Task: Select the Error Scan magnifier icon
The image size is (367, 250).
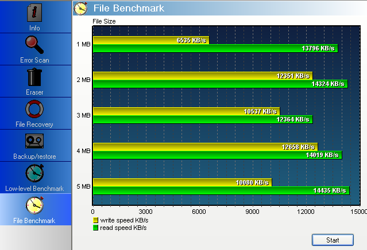Action: click(x=34, y=45)
